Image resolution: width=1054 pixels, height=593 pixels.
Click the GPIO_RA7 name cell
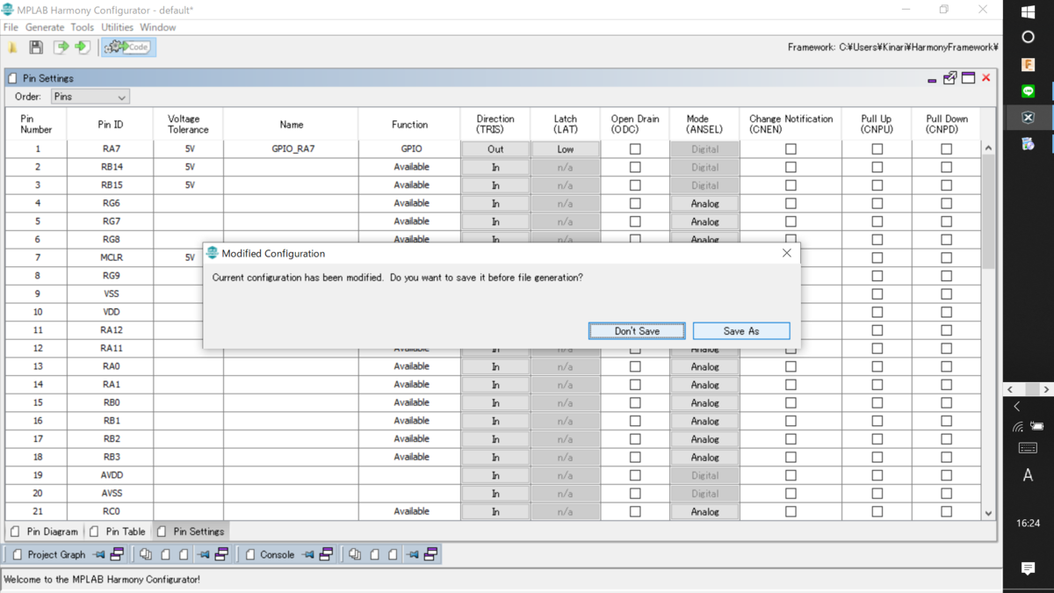click(292, 149)
